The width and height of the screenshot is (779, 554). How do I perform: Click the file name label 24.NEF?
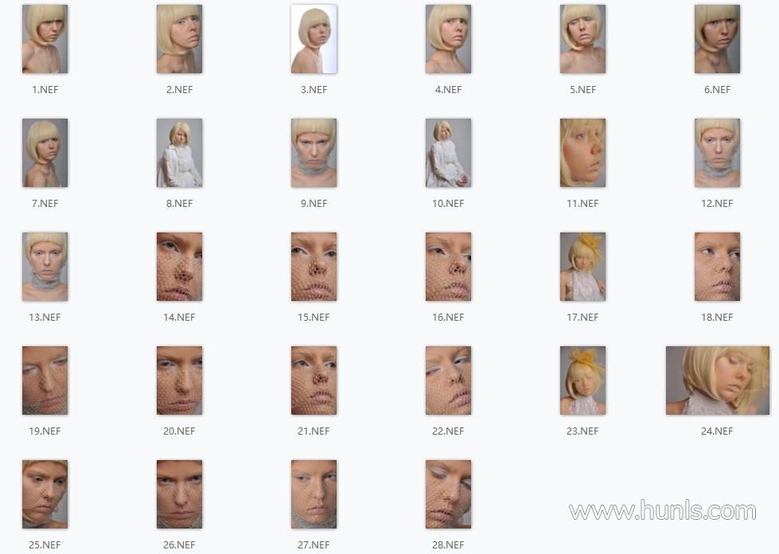717,431
